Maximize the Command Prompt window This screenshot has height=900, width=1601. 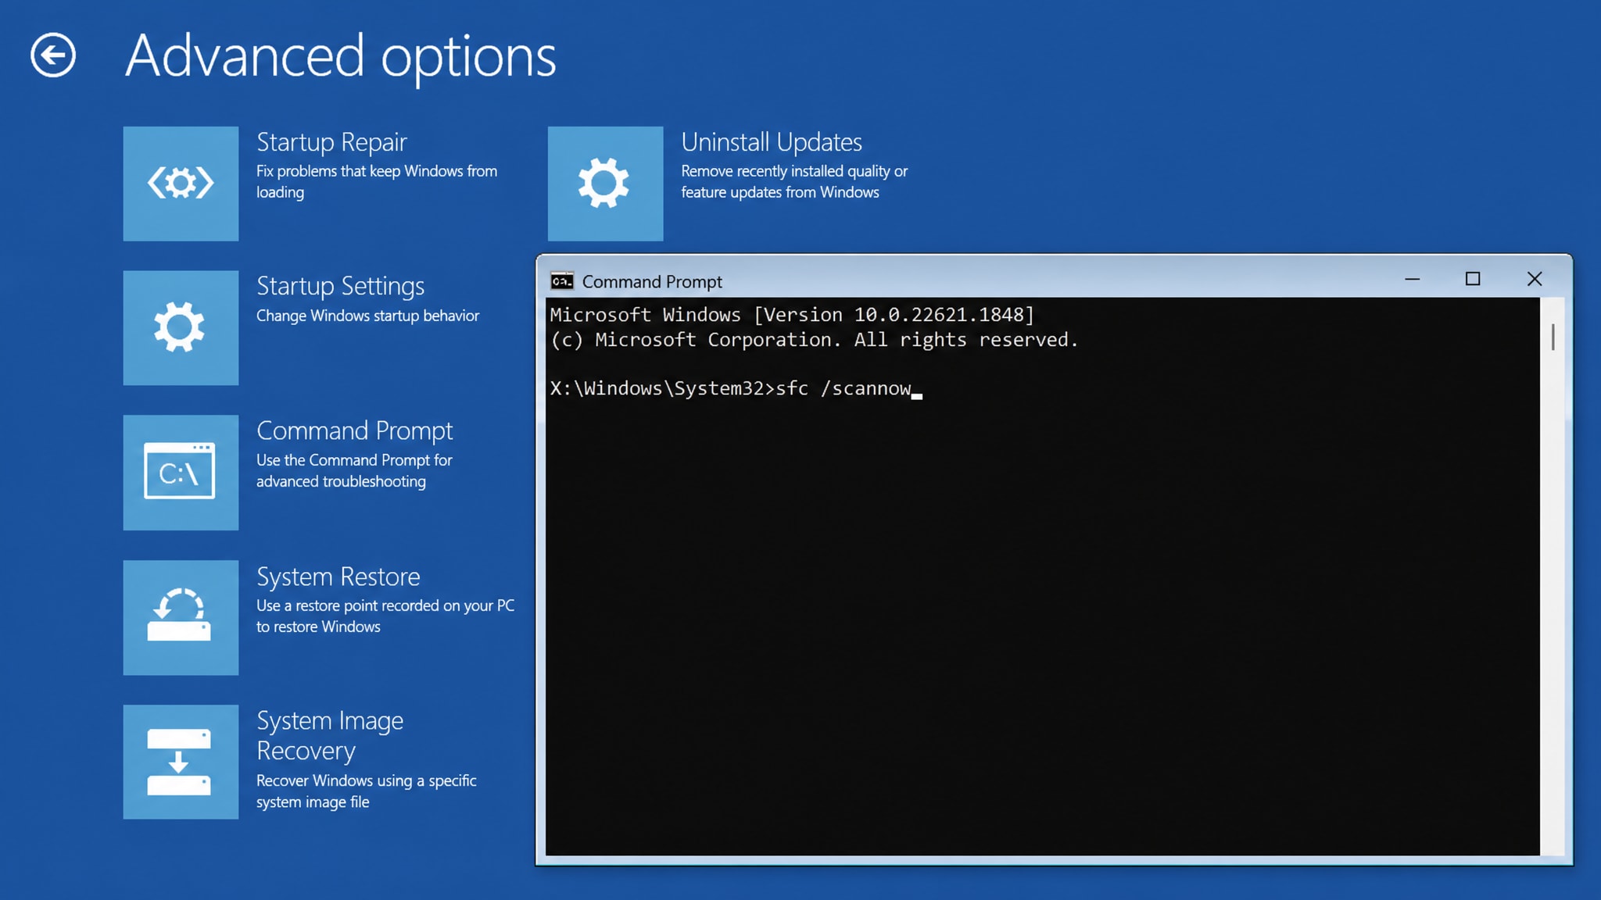point(1473,279)
